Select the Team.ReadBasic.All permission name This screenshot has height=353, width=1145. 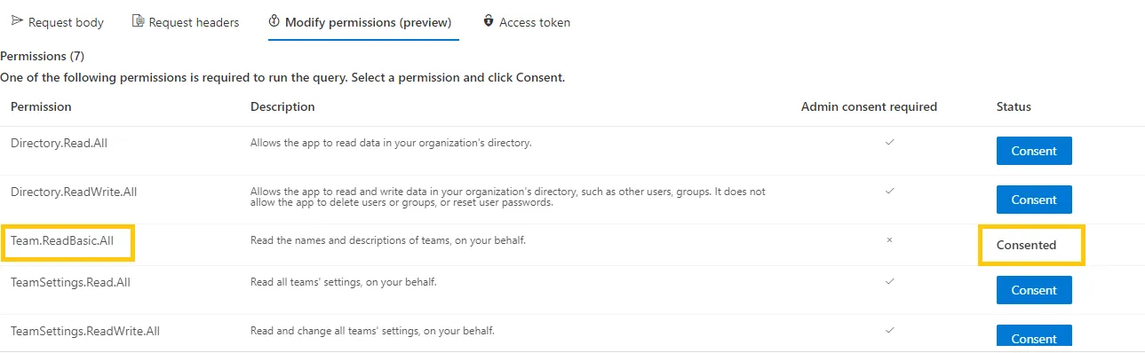tap(62, 239)
